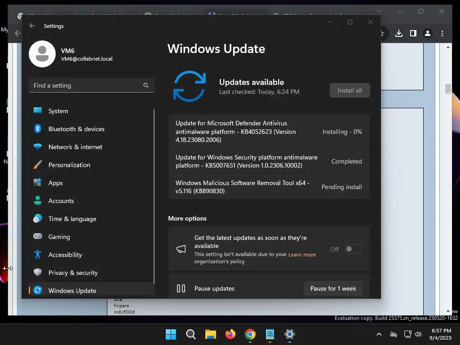Click the megaphone icon beside latest updates
Image resolution: width=460 pixels, height=345 pixels.
(181, 249)
